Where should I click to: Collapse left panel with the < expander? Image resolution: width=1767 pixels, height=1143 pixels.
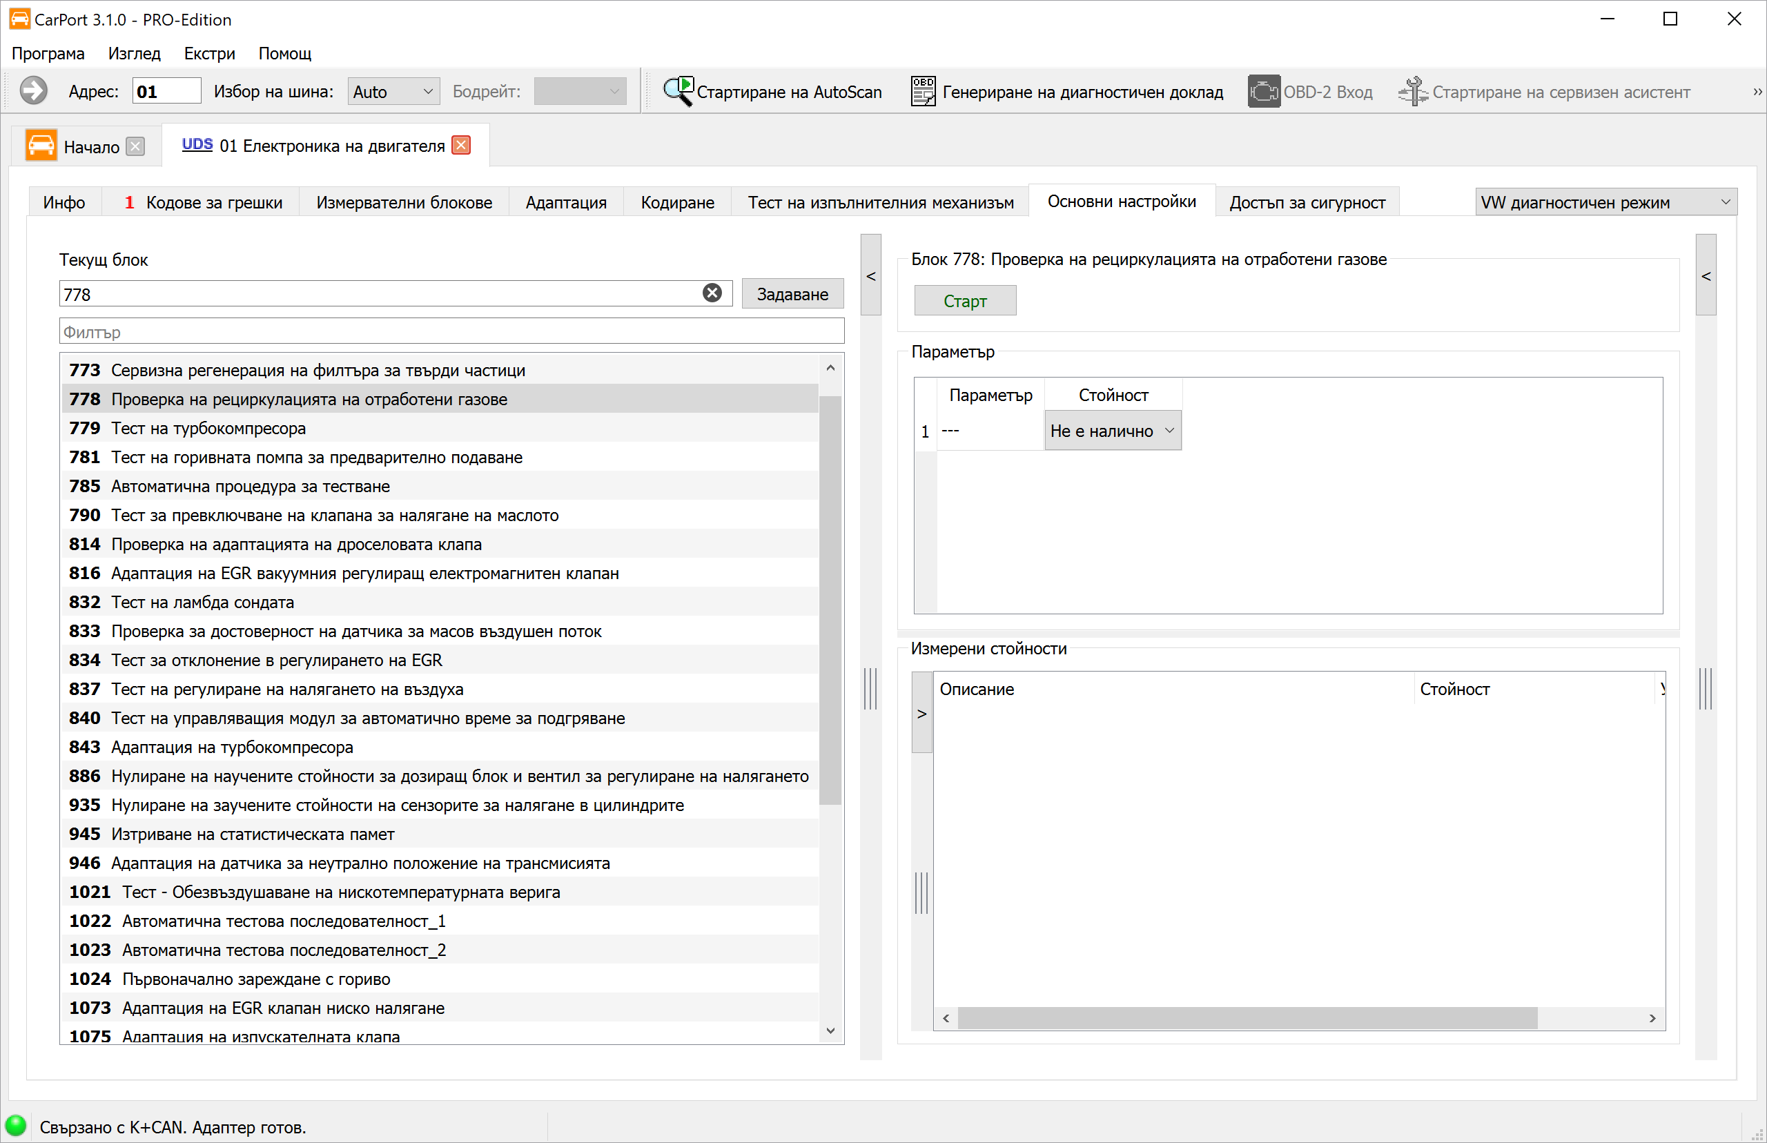[x=870, y=275]
